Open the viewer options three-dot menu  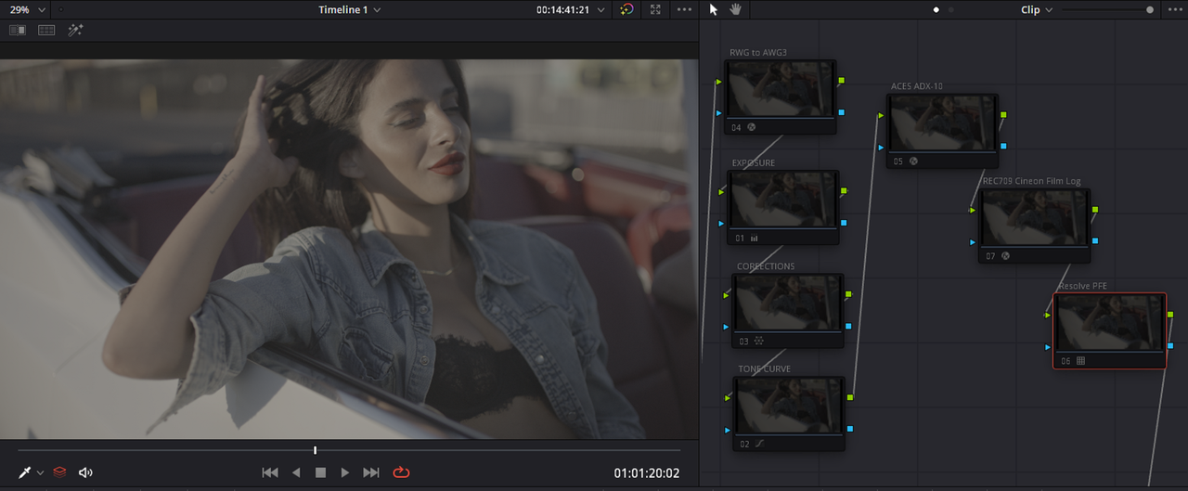pyautogui.click(x=685, y=9)
